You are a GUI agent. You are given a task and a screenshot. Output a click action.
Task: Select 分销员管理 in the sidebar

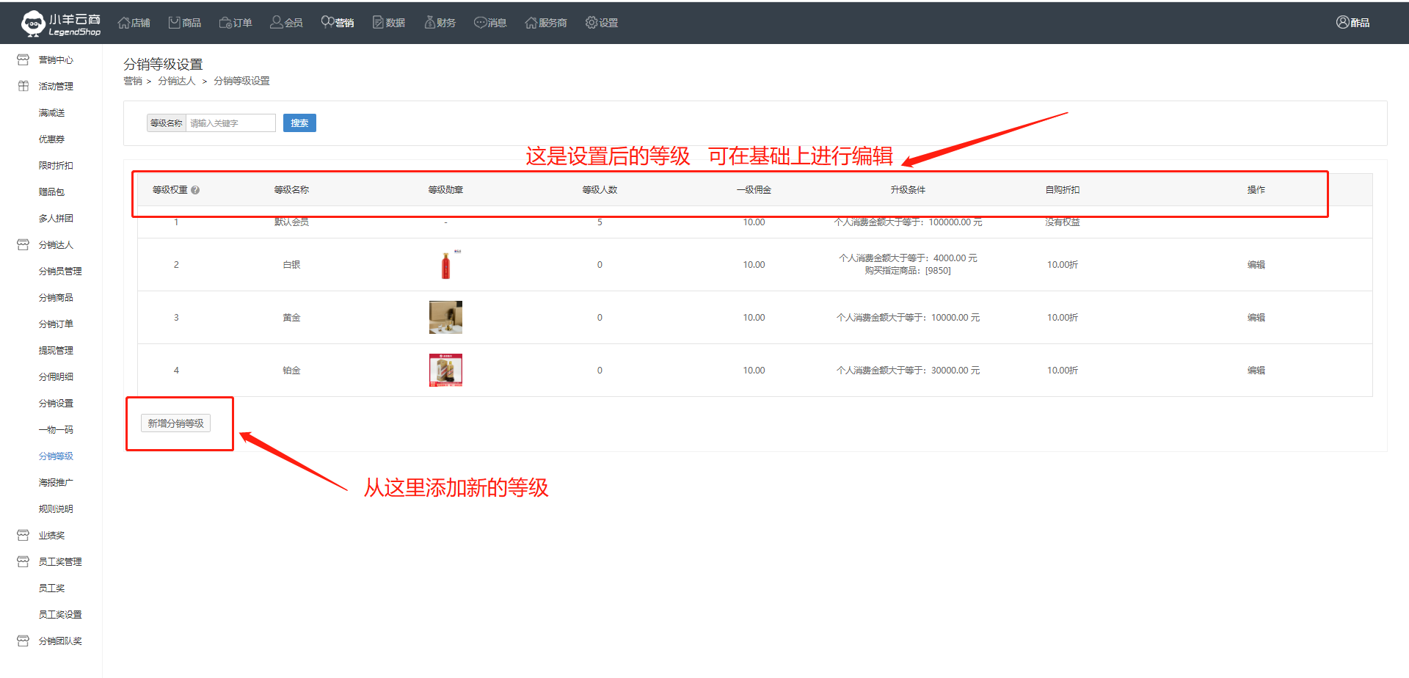(60, 271)
